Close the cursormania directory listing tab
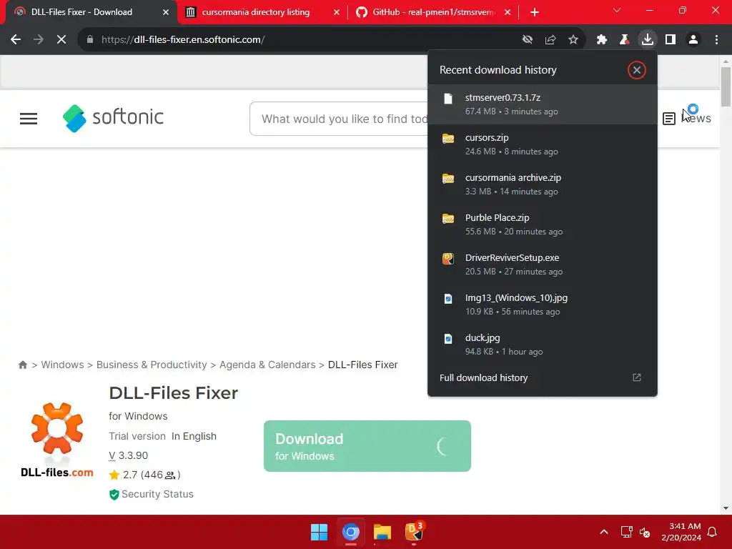This screenshot has height=549, width=732. pos(336,12)
